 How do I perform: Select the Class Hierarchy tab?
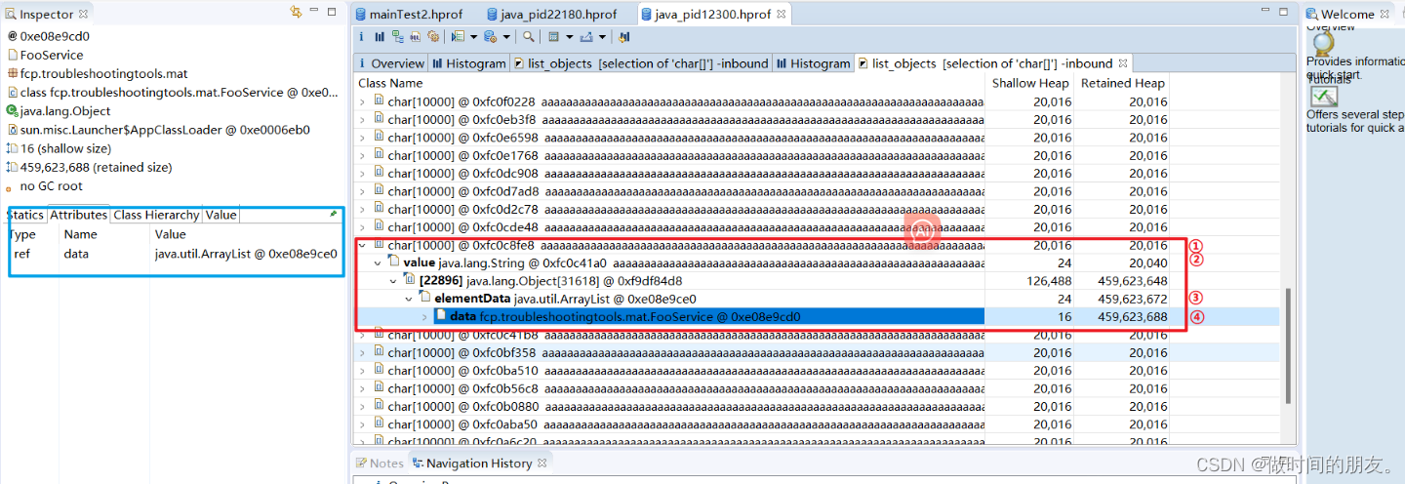[156, 215]
